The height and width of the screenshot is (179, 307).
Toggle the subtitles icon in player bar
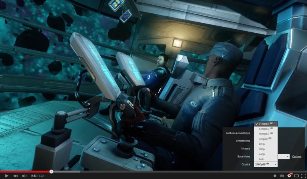[282, 176]
